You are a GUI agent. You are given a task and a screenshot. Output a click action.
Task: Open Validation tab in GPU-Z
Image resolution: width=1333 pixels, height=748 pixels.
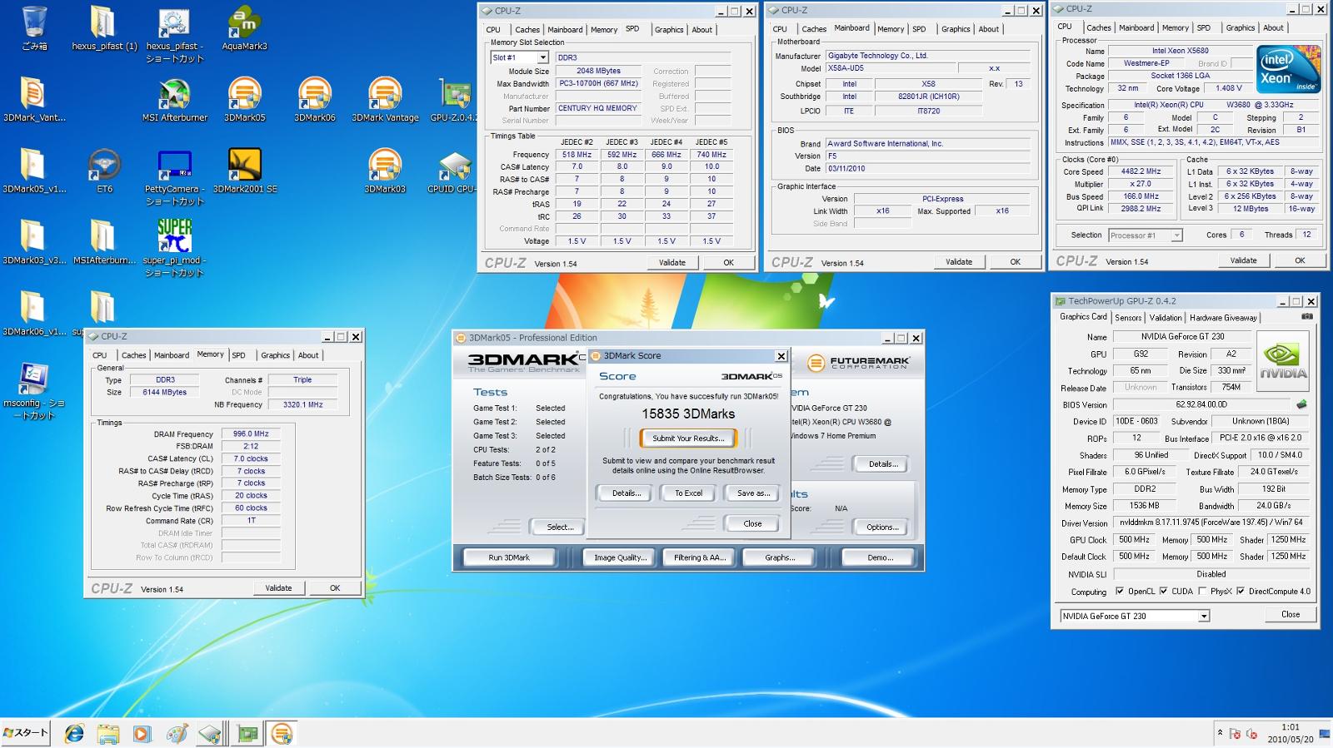[x=1165, y=318]
